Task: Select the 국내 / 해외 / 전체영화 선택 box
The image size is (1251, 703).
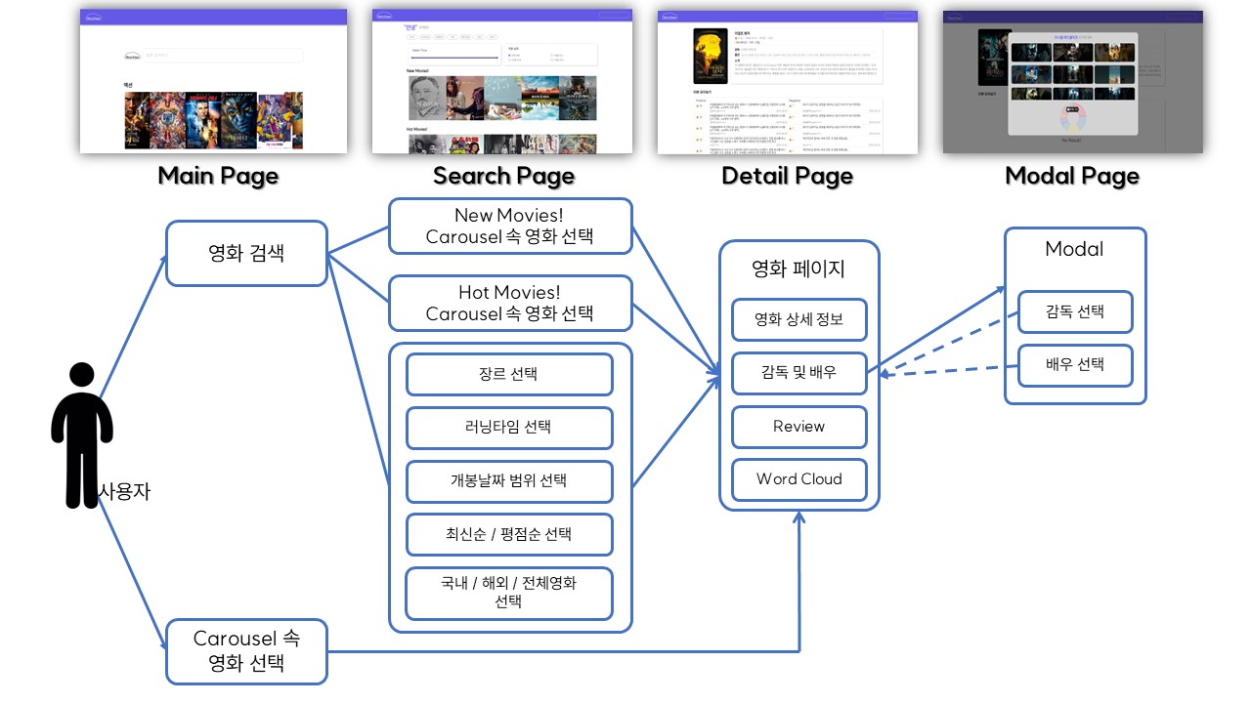Action: pyautogui.click(x=509, y=593)
